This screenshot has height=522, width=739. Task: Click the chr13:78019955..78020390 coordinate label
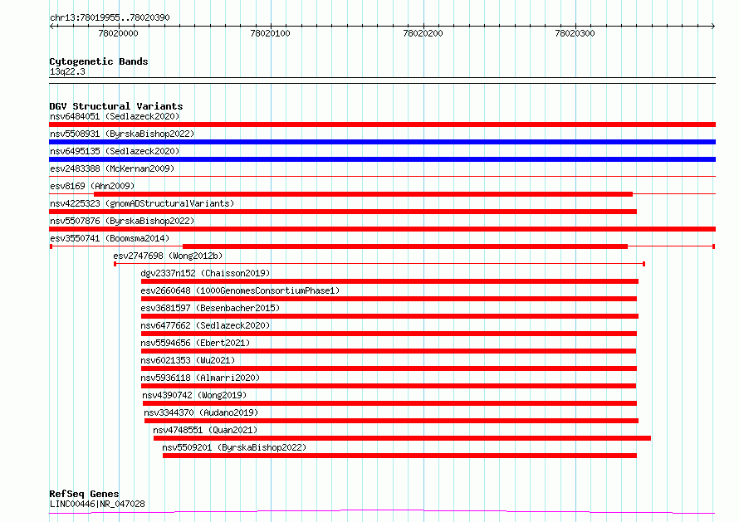110,18
